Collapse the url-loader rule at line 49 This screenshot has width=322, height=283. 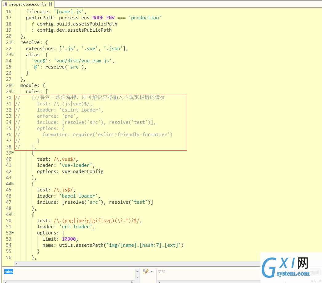13,214
